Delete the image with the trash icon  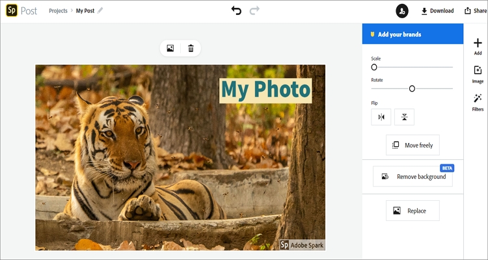pos(191,48)
